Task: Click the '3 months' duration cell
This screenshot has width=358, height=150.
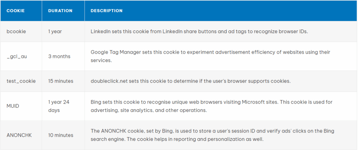Action: 59,56
